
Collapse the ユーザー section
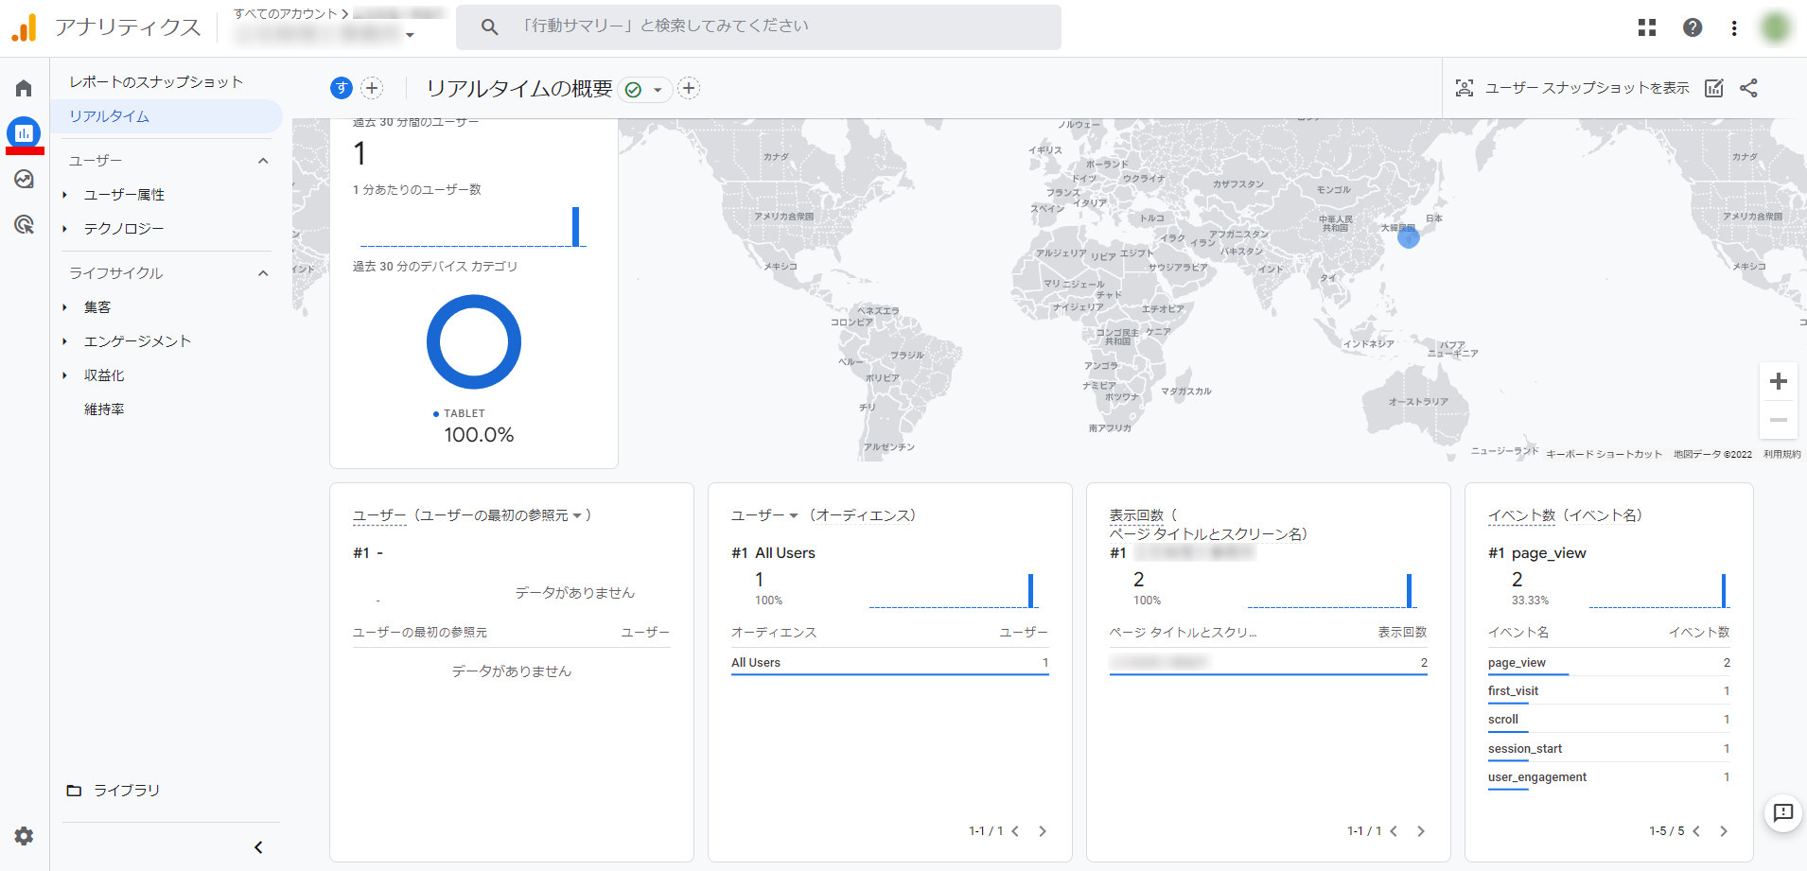click(263, 161)
